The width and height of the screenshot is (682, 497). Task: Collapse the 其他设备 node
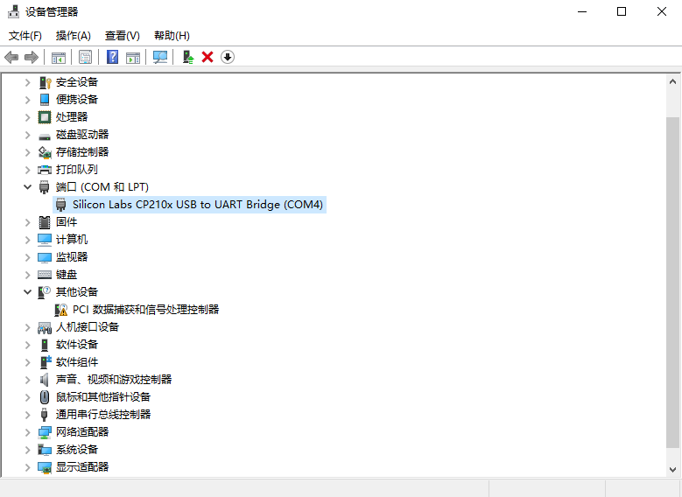27,291
